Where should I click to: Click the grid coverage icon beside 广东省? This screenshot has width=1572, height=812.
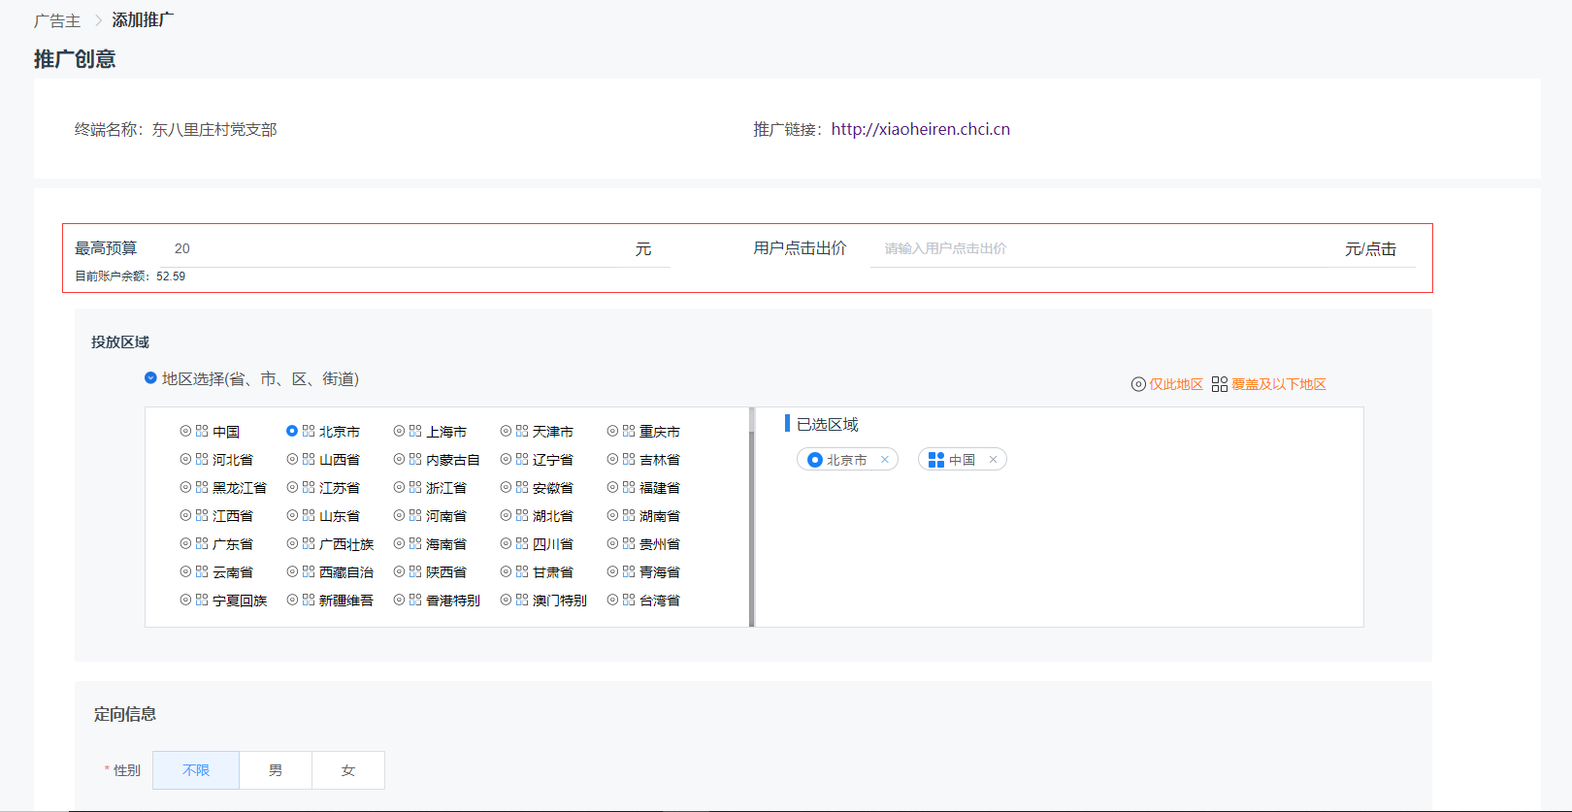tap(202, 543)
